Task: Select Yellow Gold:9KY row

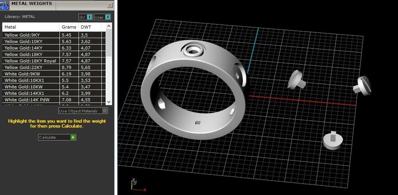Action: (54, 35)
